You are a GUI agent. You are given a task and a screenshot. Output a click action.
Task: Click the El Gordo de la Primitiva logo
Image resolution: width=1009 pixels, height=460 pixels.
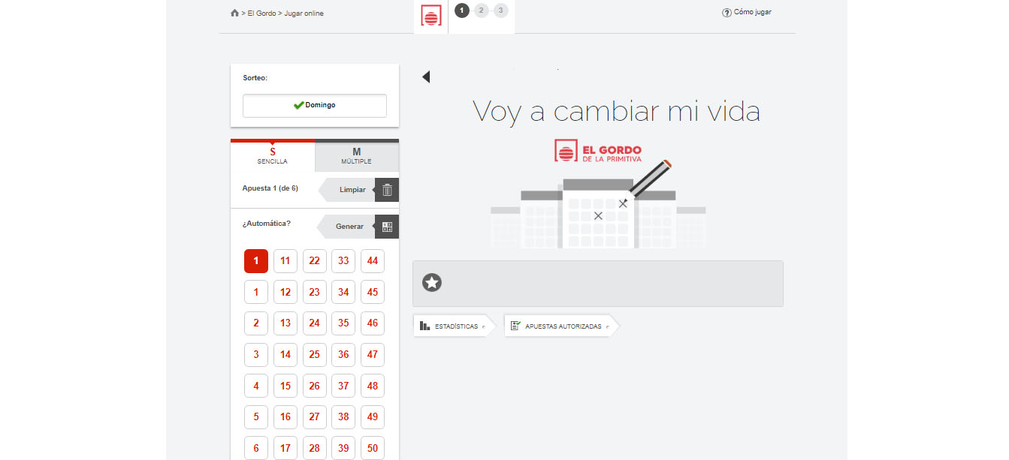pos(598,150)
